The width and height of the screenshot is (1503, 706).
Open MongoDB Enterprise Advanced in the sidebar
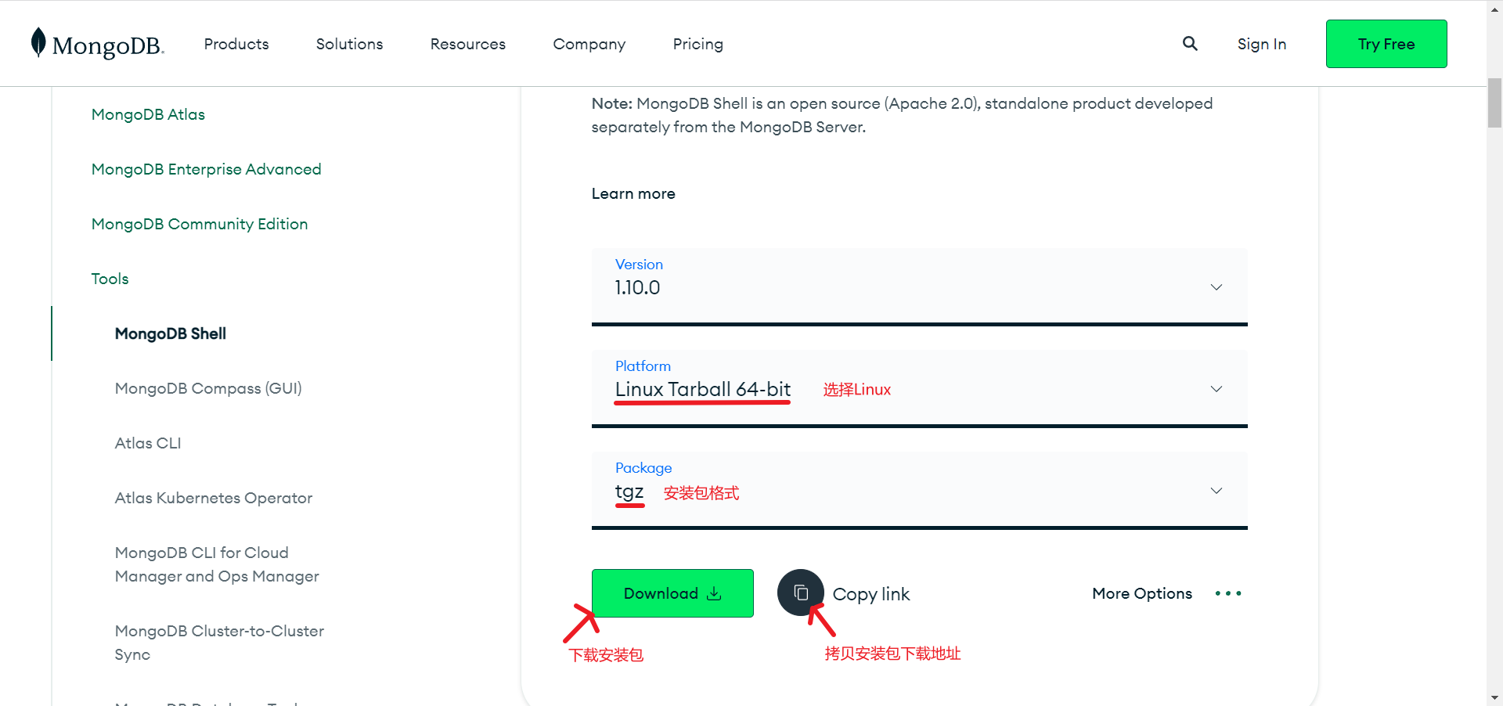207,169
